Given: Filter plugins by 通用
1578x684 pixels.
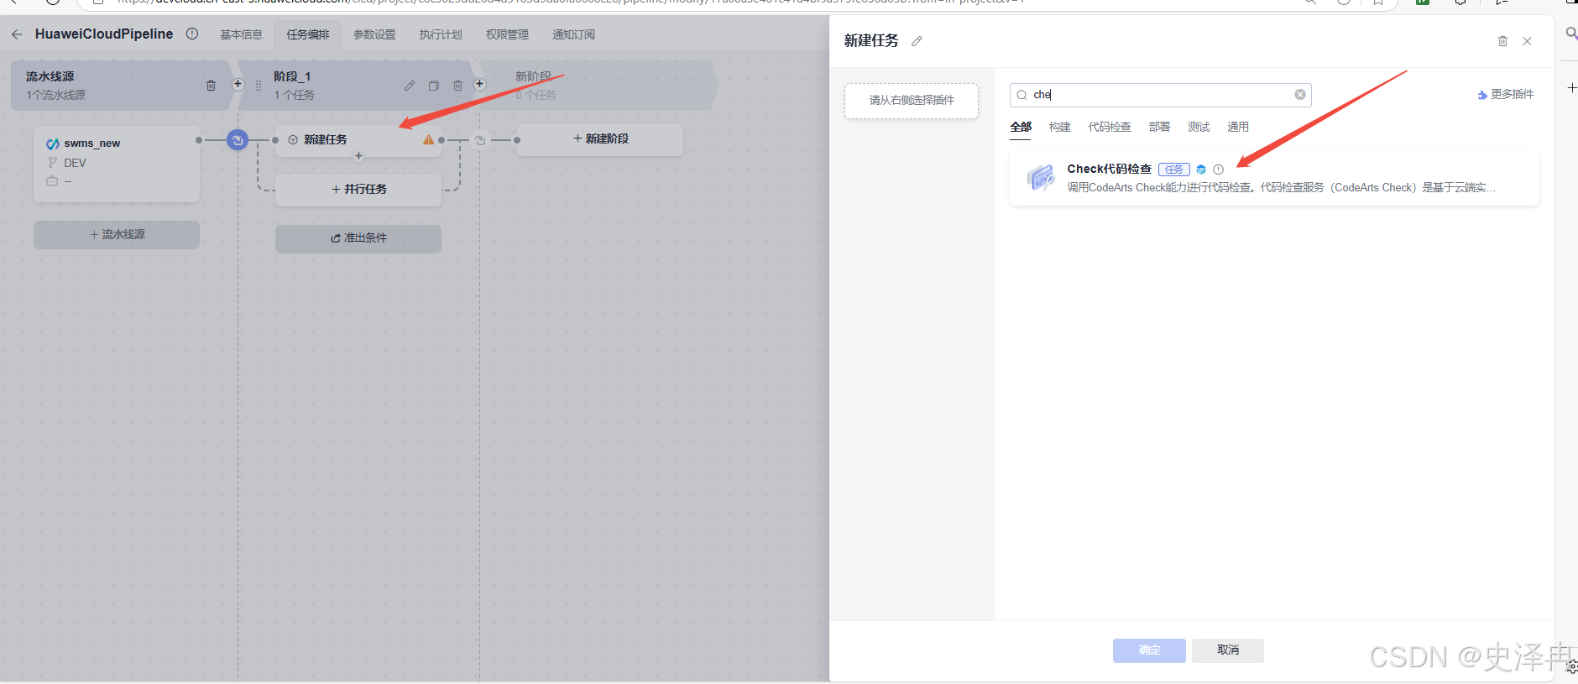Looking at the screenshot, I should click(x=1238, y=127).
